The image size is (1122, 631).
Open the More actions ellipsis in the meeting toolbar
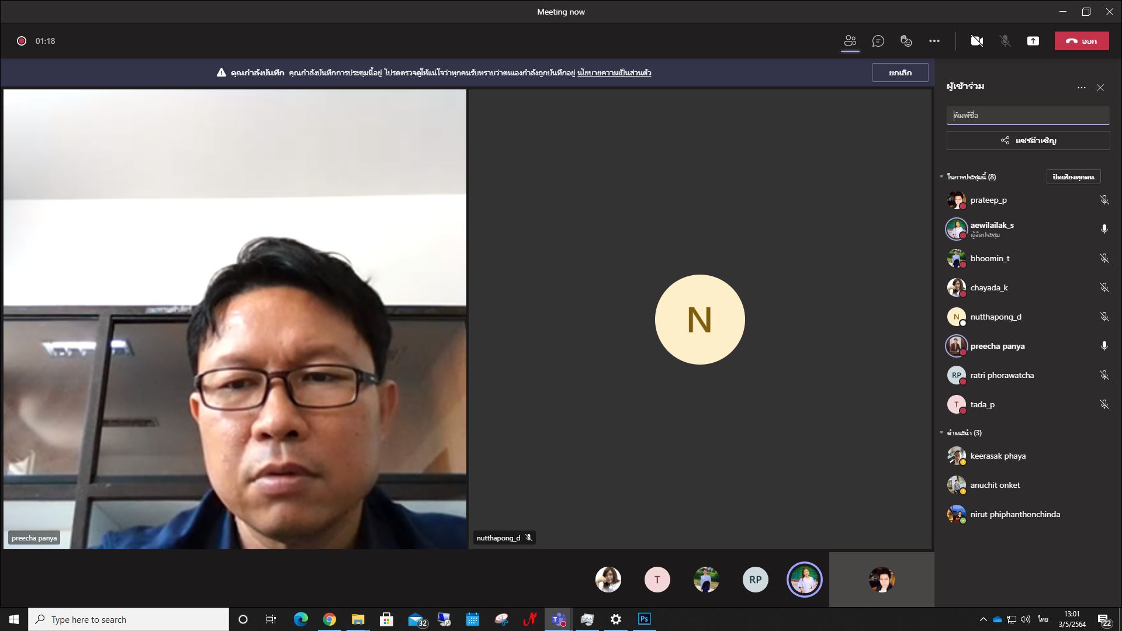[934, 41]
